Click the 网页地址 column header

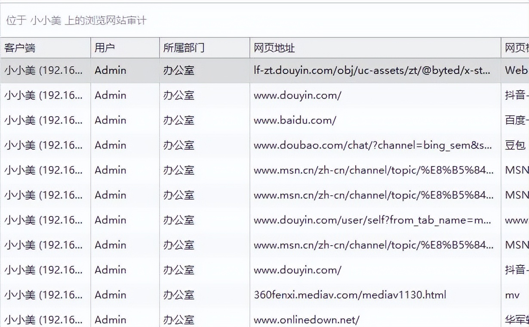coord(273,48)
